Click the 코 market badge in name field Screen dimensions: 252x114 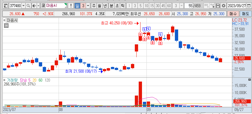[43, 6]
